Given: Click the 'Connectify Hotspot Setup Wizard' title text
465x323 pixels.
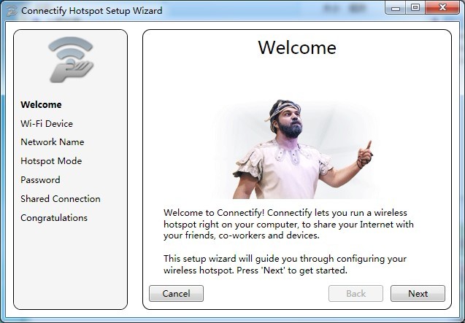Looking at the screenshot, I should click(x=92, y=11).
